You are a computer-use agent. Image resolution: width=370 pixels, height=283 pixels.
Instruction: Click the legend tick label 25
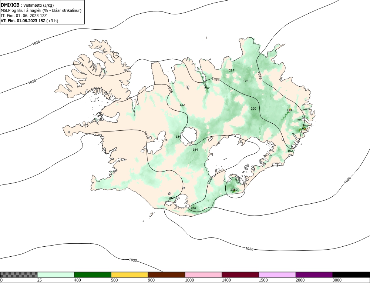(x=39, y=280)
